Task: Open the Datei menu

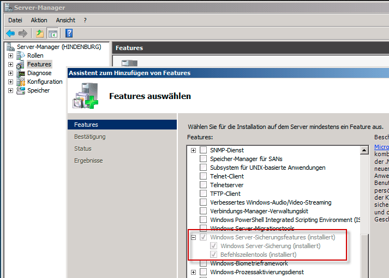Action: click(x=15, y=20)
